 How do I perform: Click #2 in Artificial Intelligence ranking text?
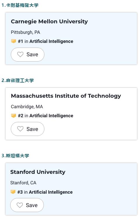(46, 116)
